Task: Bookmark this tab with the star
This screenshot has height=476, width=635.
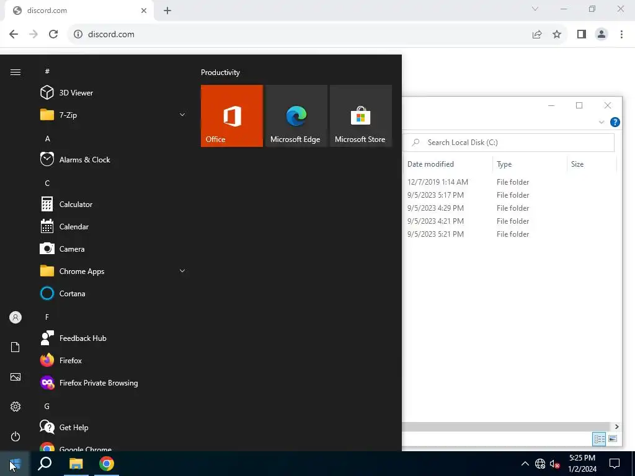Action: [557, 34]
